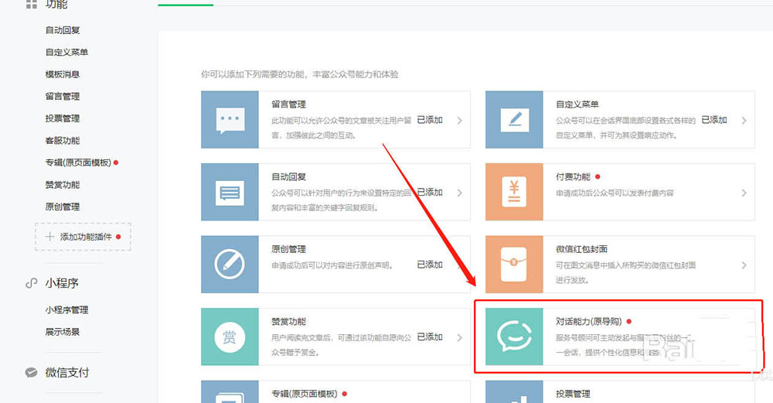Open the 投票管理 card title

pos(573,394)
